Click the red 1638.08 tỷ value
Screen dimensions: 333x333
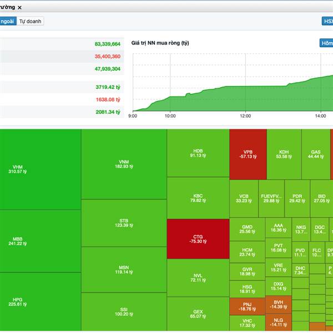108,99
